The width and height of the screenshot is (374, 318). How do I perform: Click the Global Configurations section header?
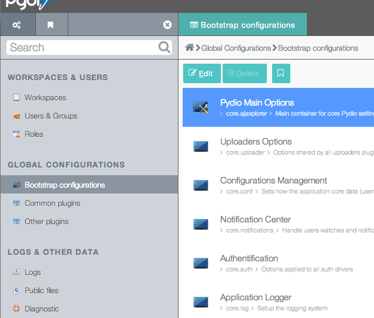(67, 165)
